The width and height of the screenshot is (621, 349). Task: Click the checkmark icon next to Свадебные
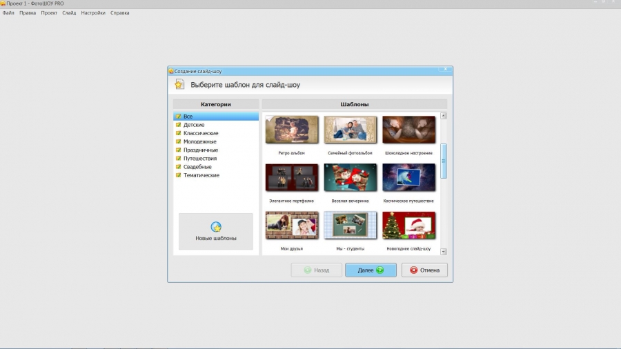pyautogui.click(x=178, y=167)
